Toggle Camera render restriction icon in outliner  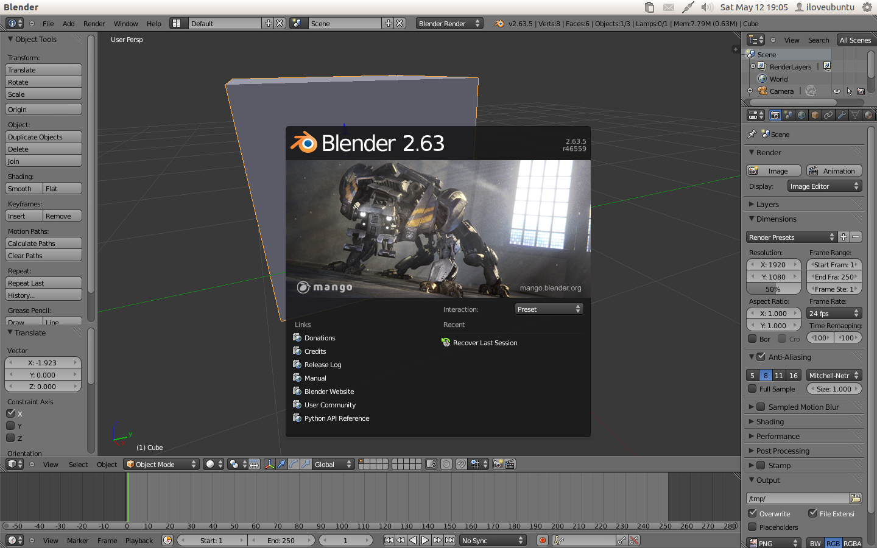pyautogui.click(x=861, y=91)
